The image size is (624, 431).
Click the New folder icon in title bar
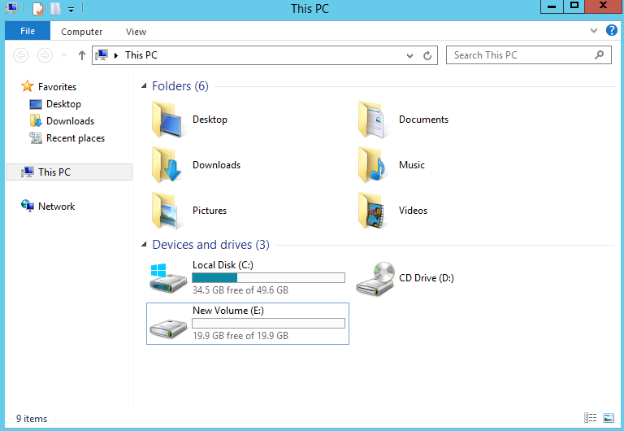[55, 8]
